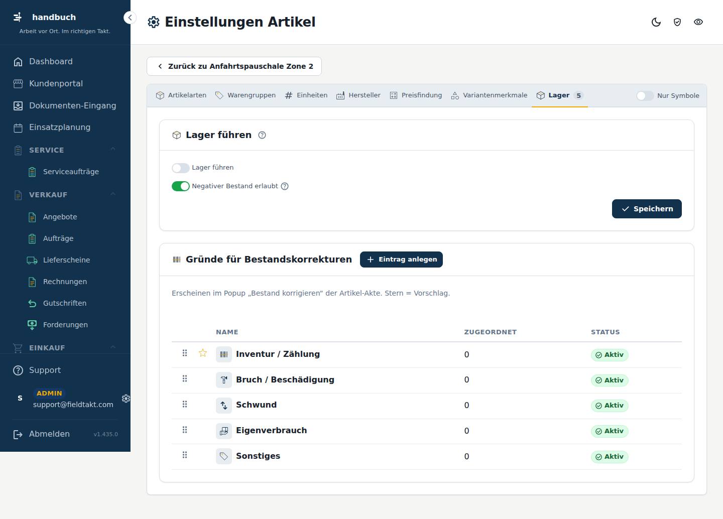Click Aktiv status badge of Sonstiges

pos(610,457)
